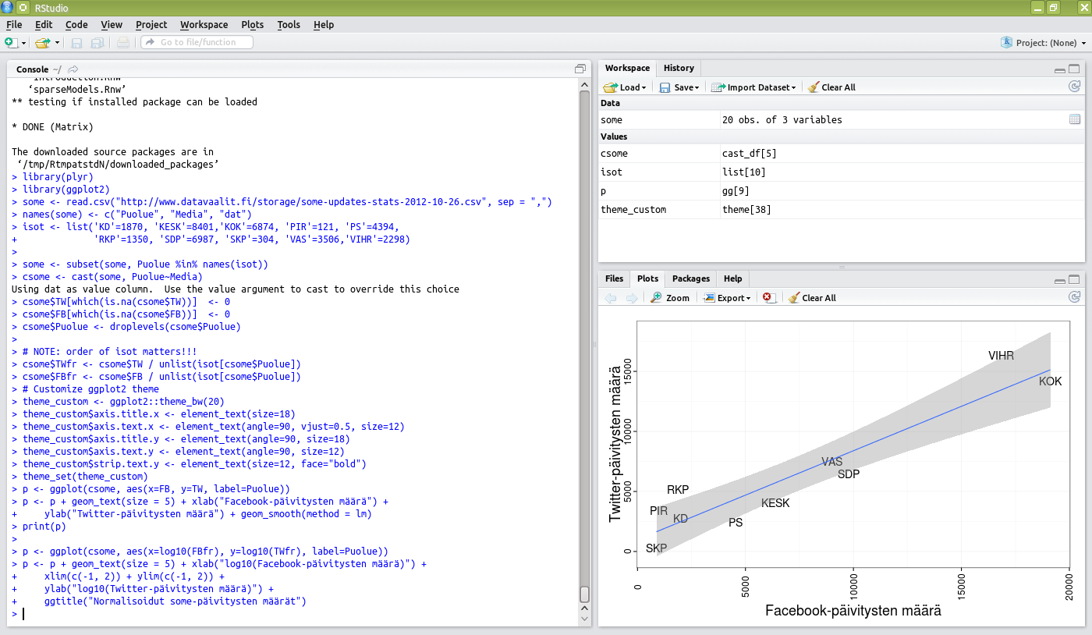Switch to the Help tab in the lower-right pane
This screenshot has width=1092, height=635.
pos(732,278)
